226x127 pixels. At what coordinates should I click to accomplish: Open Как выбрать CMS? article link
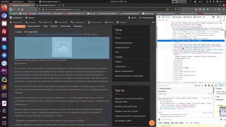tap(123, 121)
